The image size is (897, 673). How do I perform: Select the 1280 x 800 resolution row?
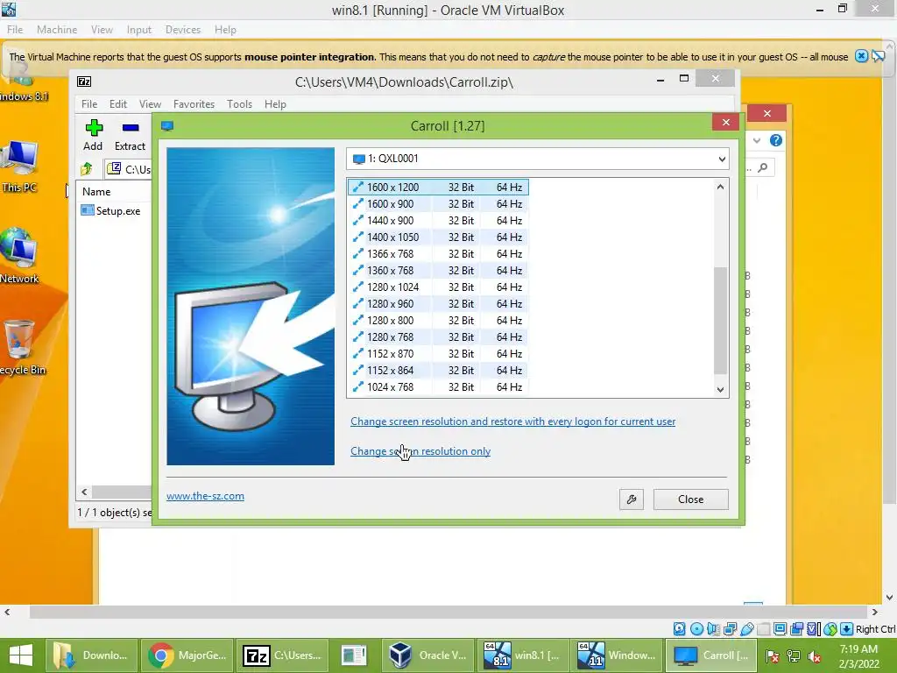(438, 320)
